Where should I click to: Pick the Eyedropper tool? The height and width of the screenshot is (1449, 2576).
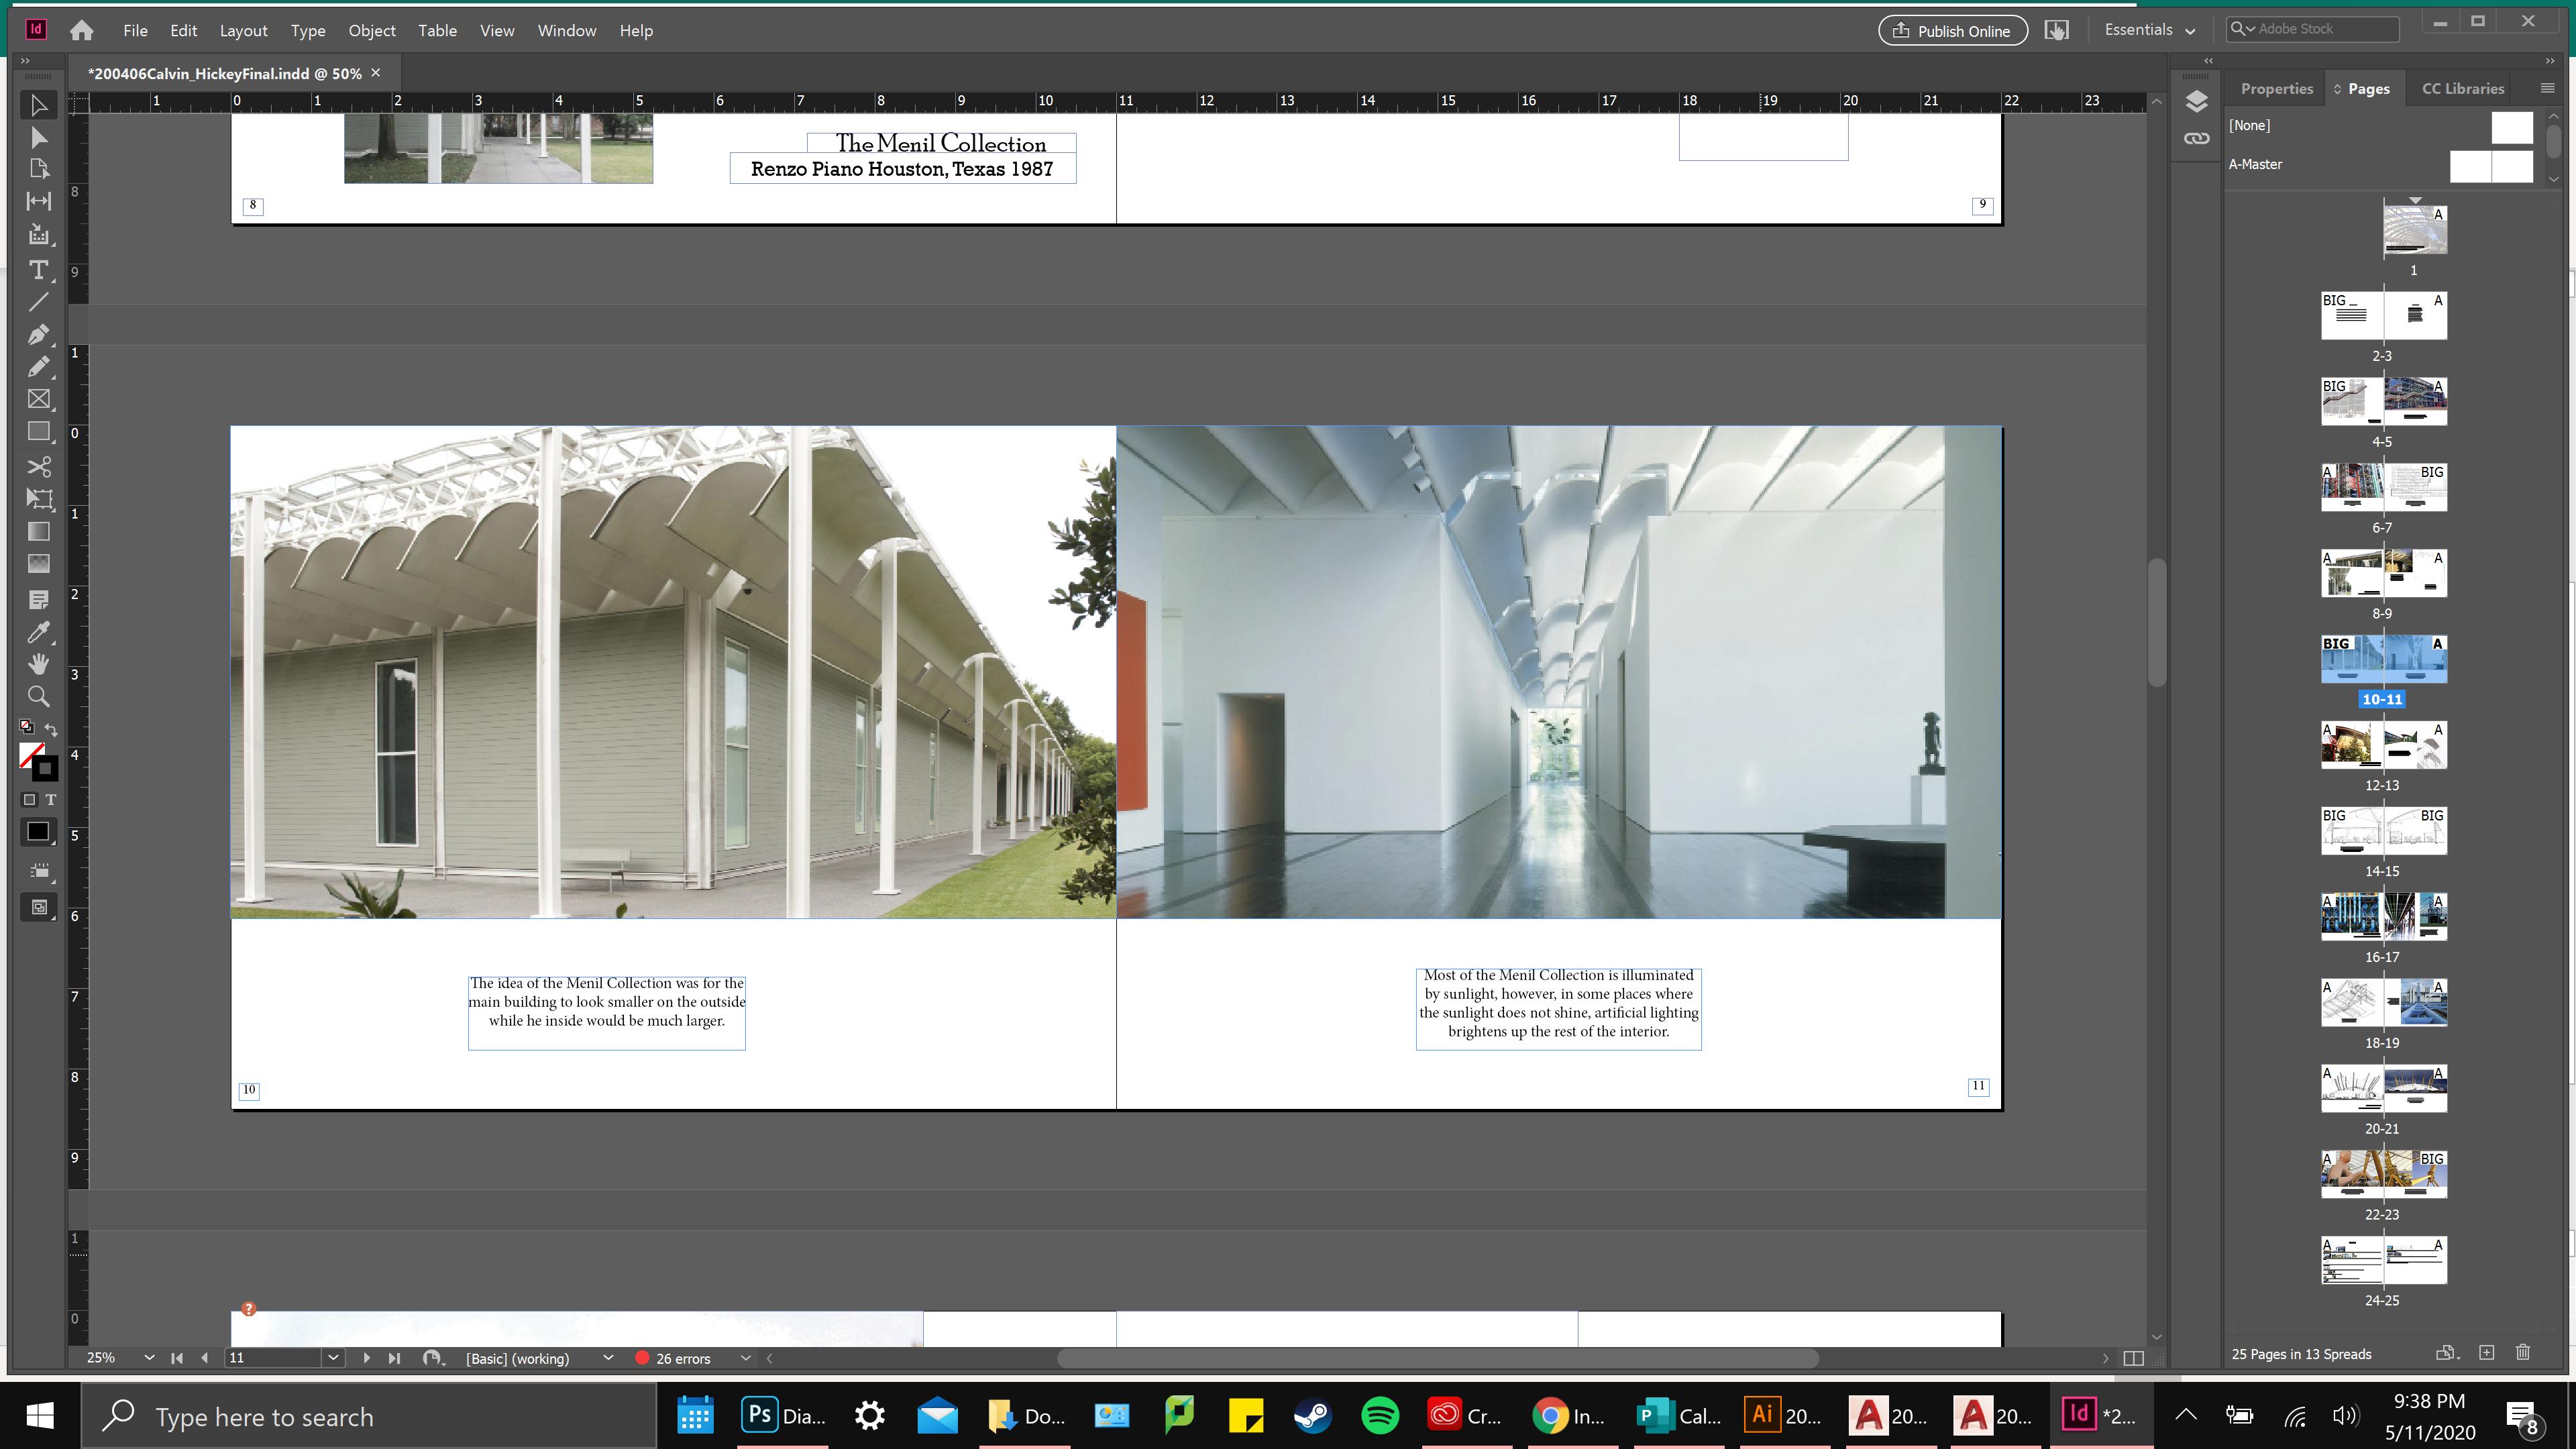tap(38, 632)
